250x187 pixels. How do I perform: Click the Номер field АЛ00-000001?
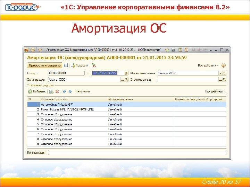[x=66, y=73]
